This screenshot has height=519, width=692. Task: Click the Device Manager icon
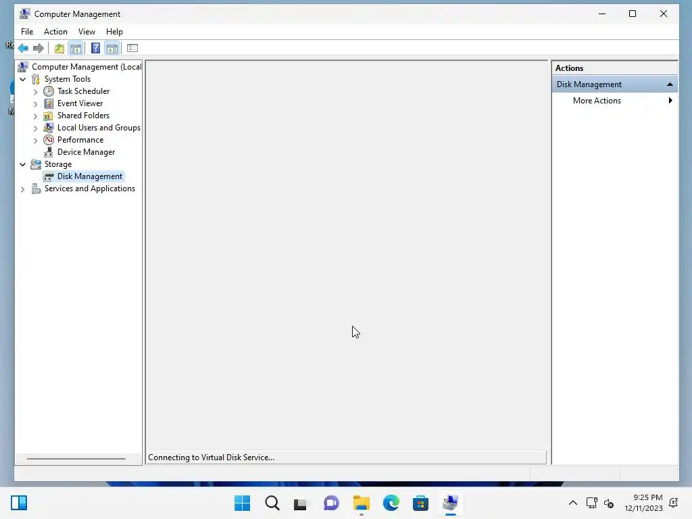[49, 152]
